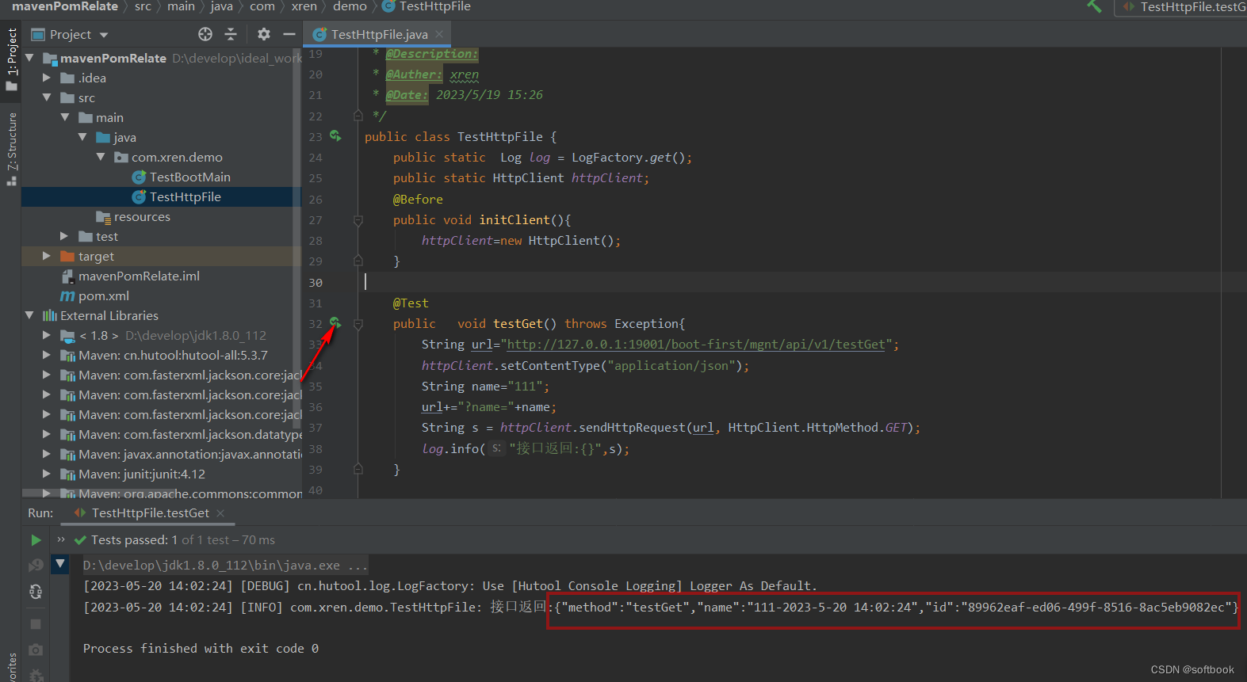1247x682 pixels.
Task: Close the TestHttpFile.java editor tab
Action: 439,34
